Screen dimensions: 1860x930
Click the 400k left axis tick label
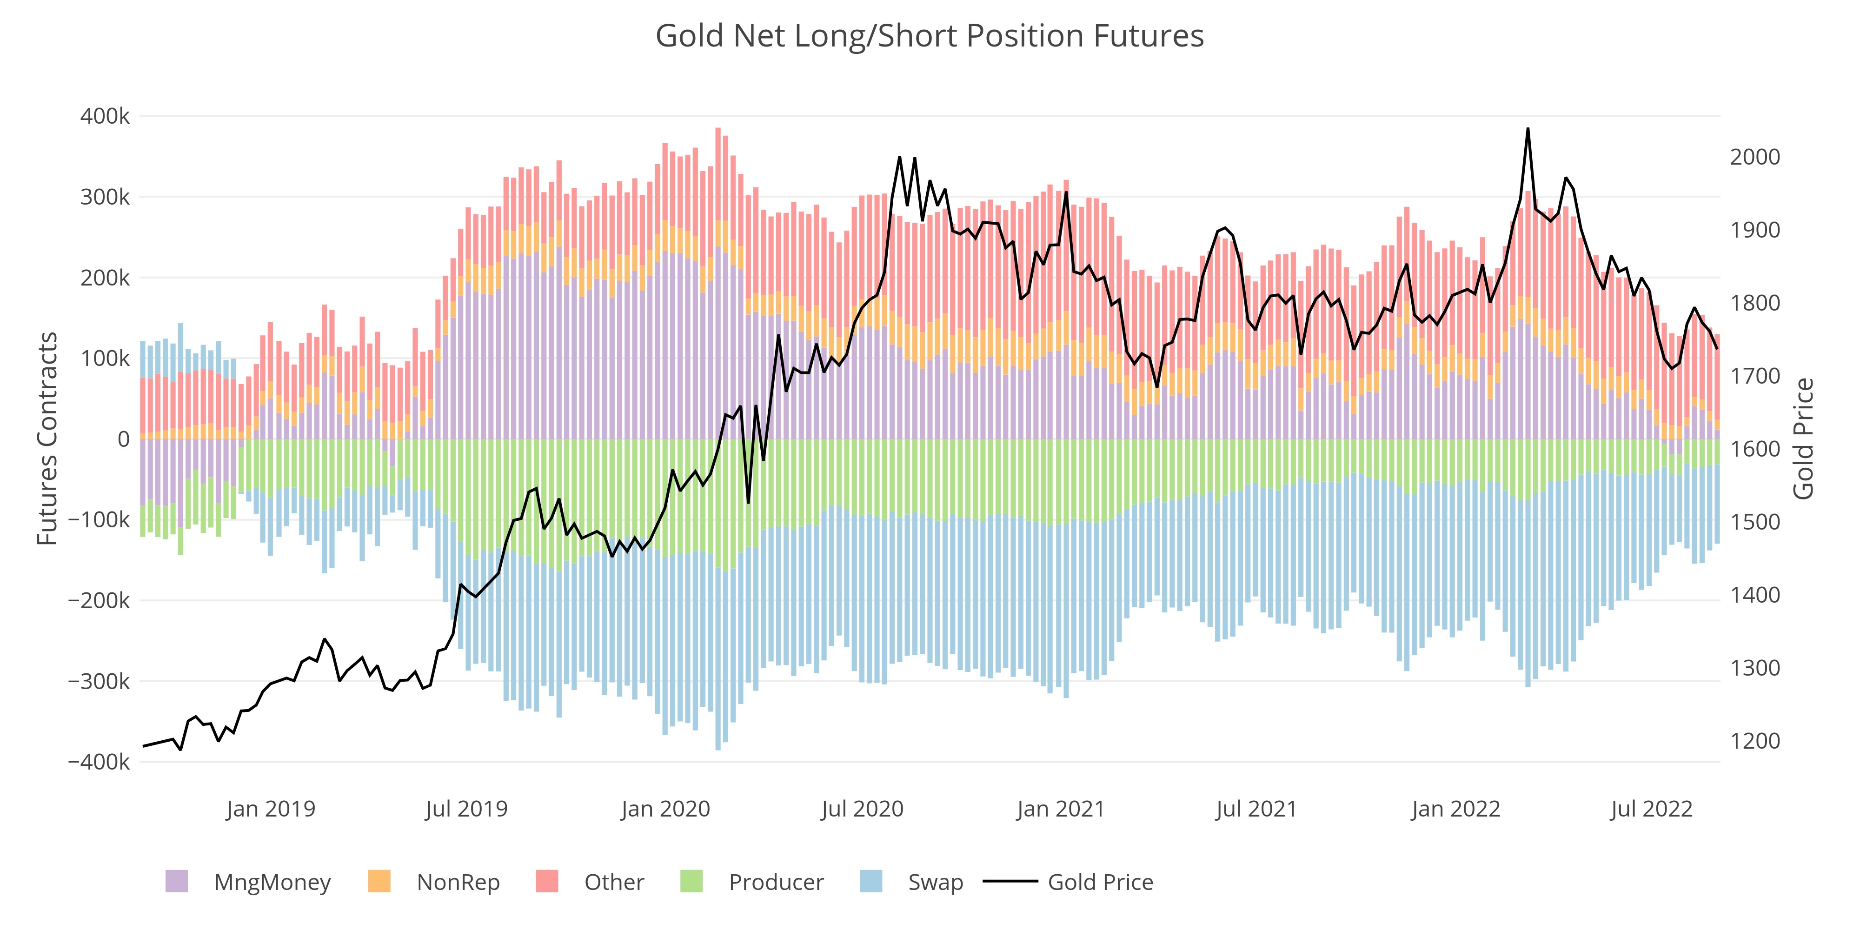click(106, 116)
